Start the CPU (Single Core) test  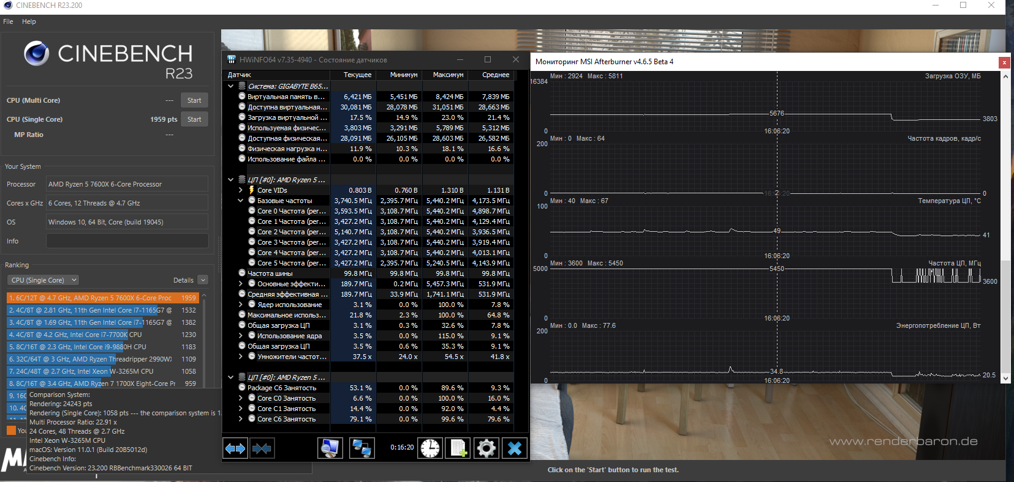[194, 119]
